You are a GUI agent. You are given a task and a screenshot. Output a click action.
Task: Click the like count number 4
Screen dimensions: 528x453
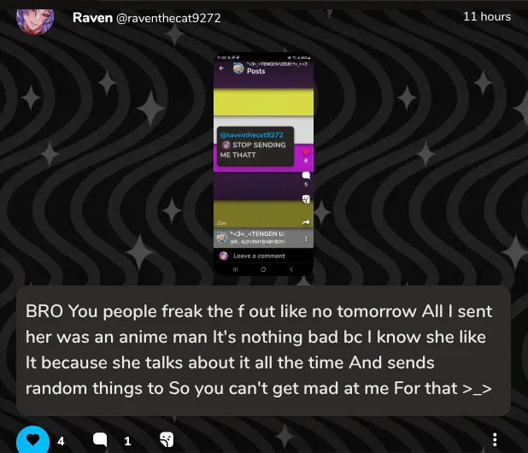coord(61,441)
